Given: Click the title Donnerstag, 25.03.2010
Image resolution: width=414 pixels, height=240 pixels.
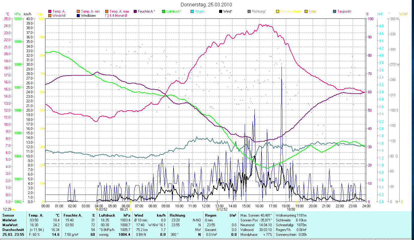Looking at the screenshot, I should click(x=207, y=5).
